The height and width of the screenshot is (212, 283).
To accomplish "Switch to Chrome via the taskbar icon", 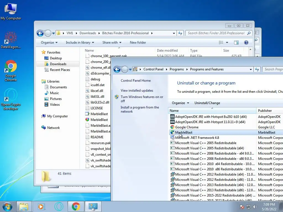I will pyautogui.click(x=76, y=206).
